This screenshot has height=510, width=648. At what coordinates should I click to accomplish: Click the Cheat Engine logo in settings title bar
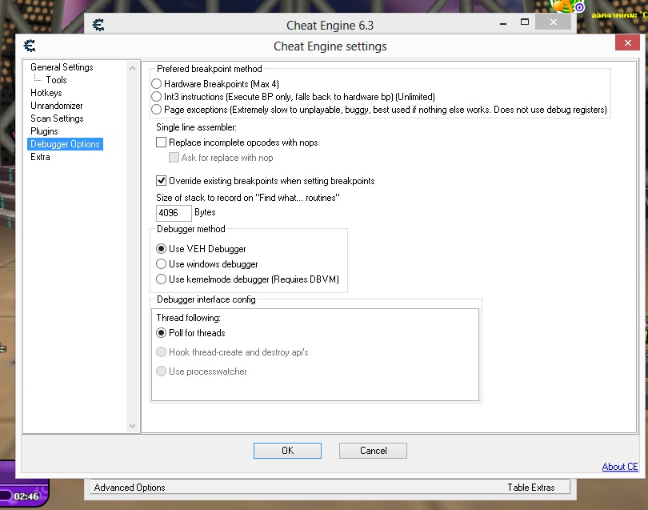tap(30, 46)
